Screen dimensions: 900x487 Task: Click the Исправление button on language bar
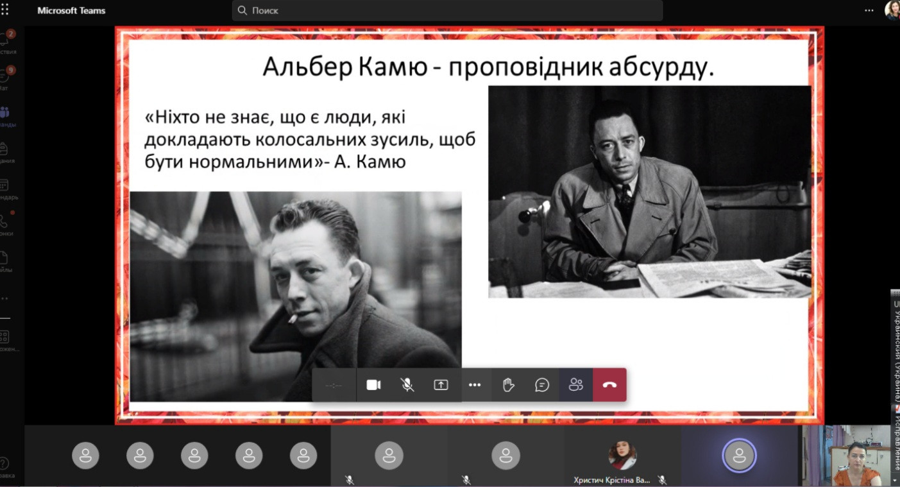896,438
